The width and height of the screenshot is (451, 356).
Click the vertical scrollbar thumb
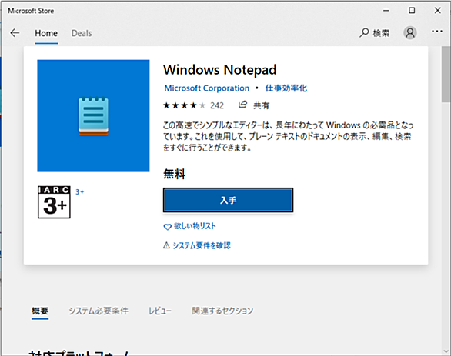point(446,74)
